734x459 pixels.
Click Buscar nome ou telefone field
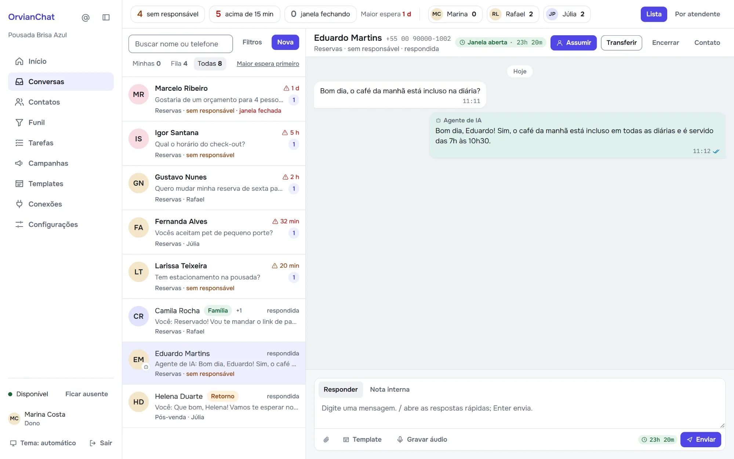tap(181, 44)
